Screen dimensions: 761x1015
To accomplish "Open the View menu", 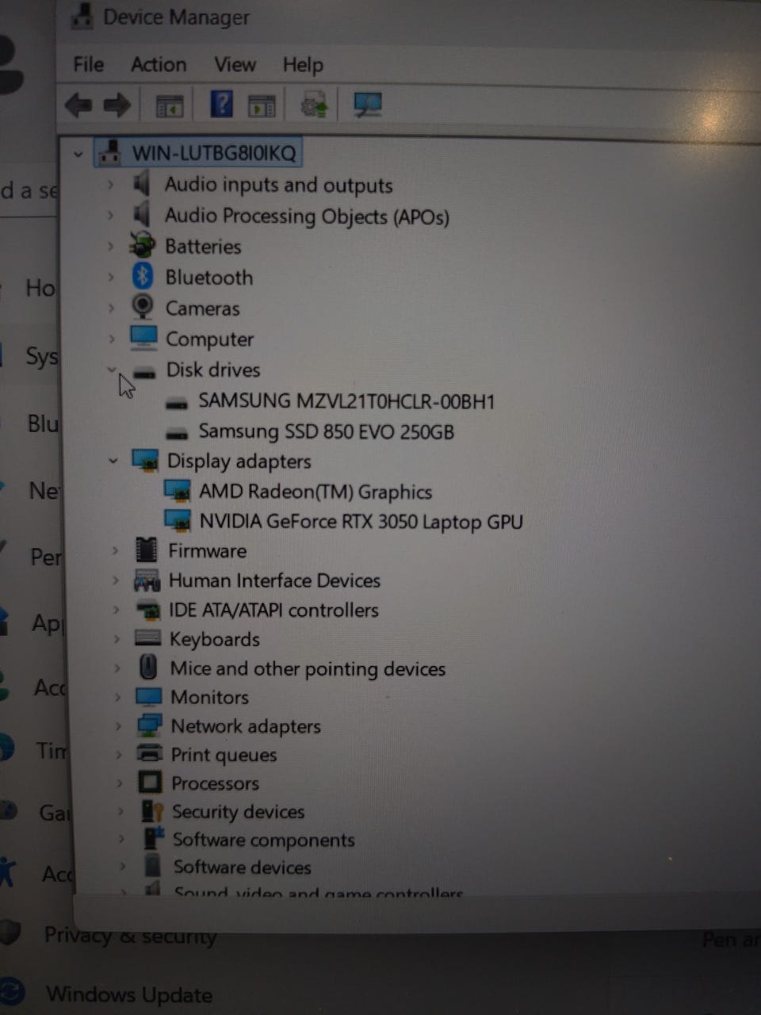I will click(235, 64).
